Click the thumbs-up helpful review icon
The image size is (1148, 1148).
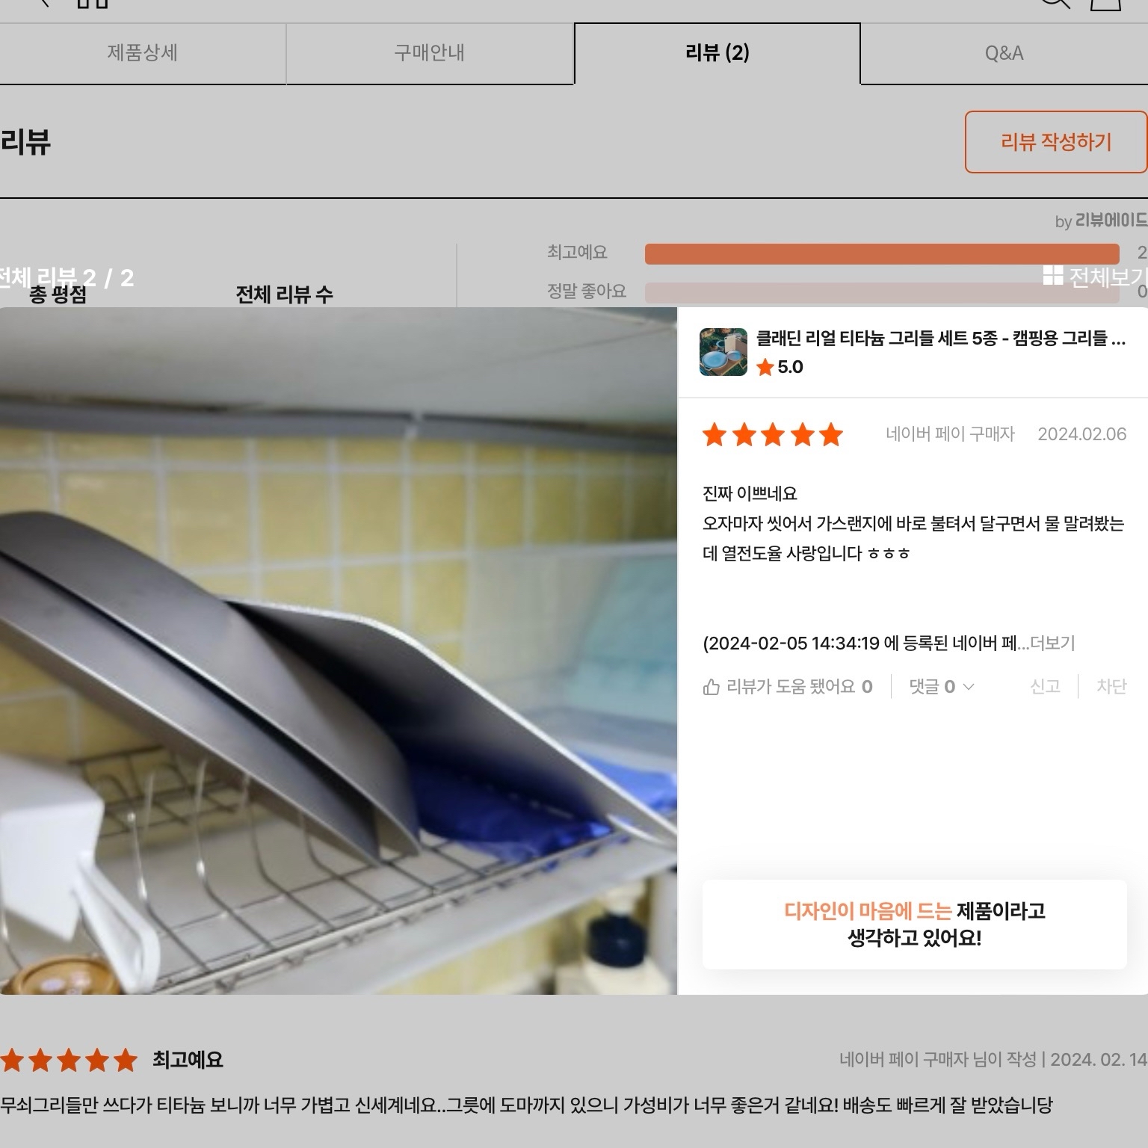(711, 686)
